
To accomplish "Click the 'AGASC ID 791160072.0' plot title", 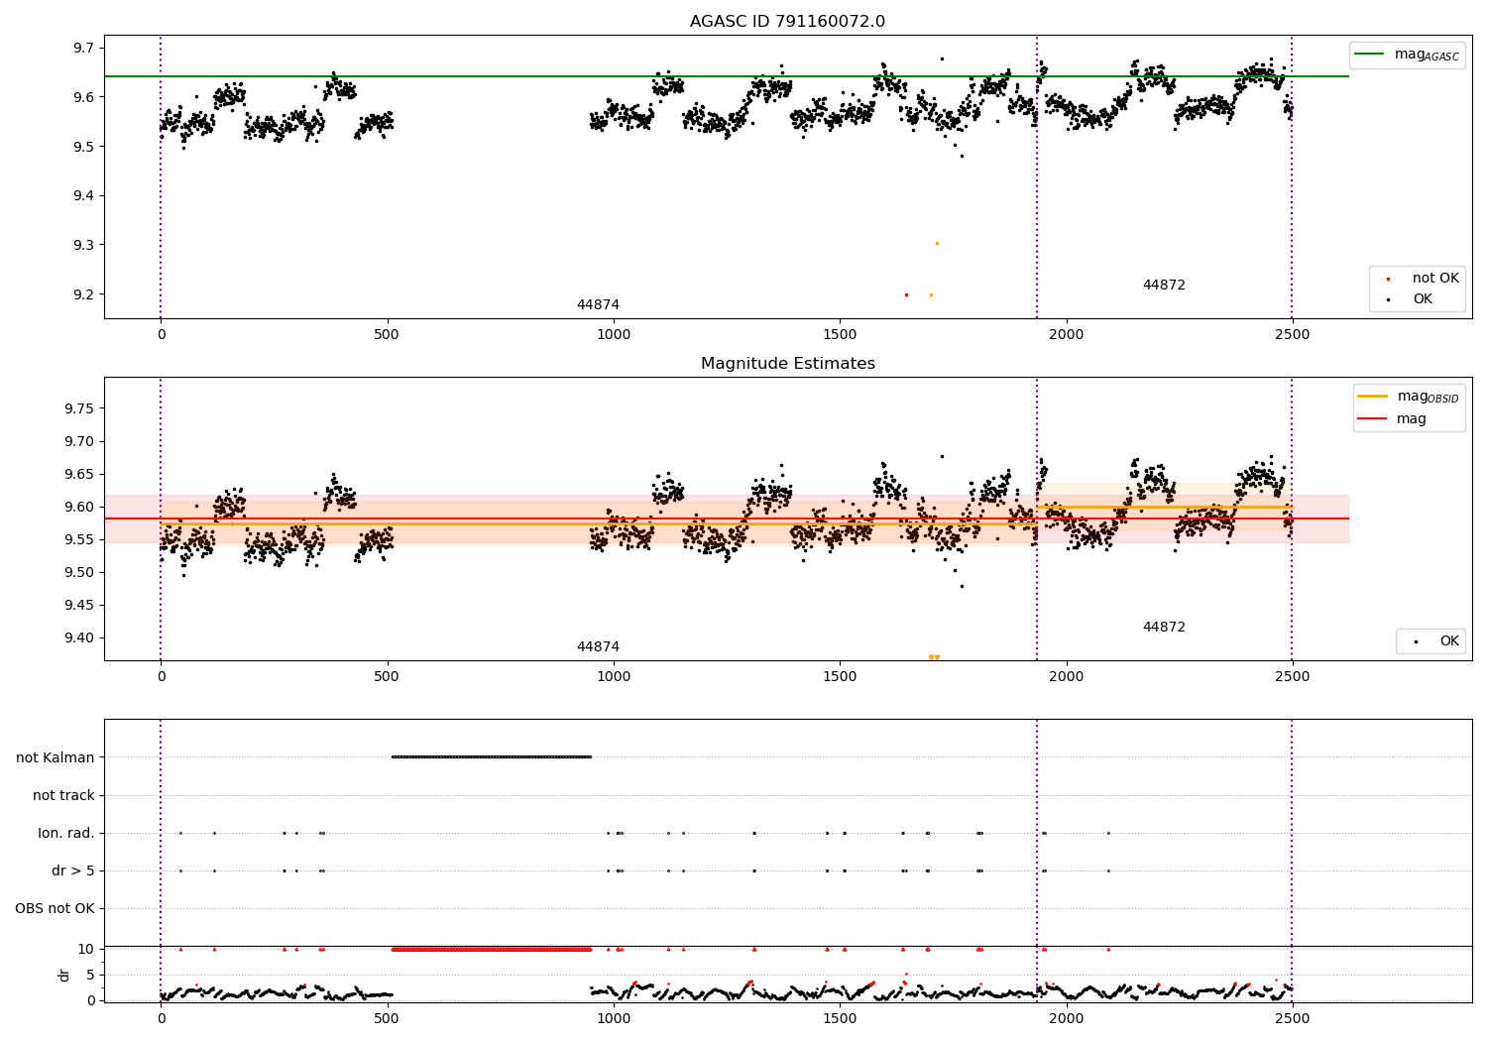I will pyautogui.click(x=787, y=22).
